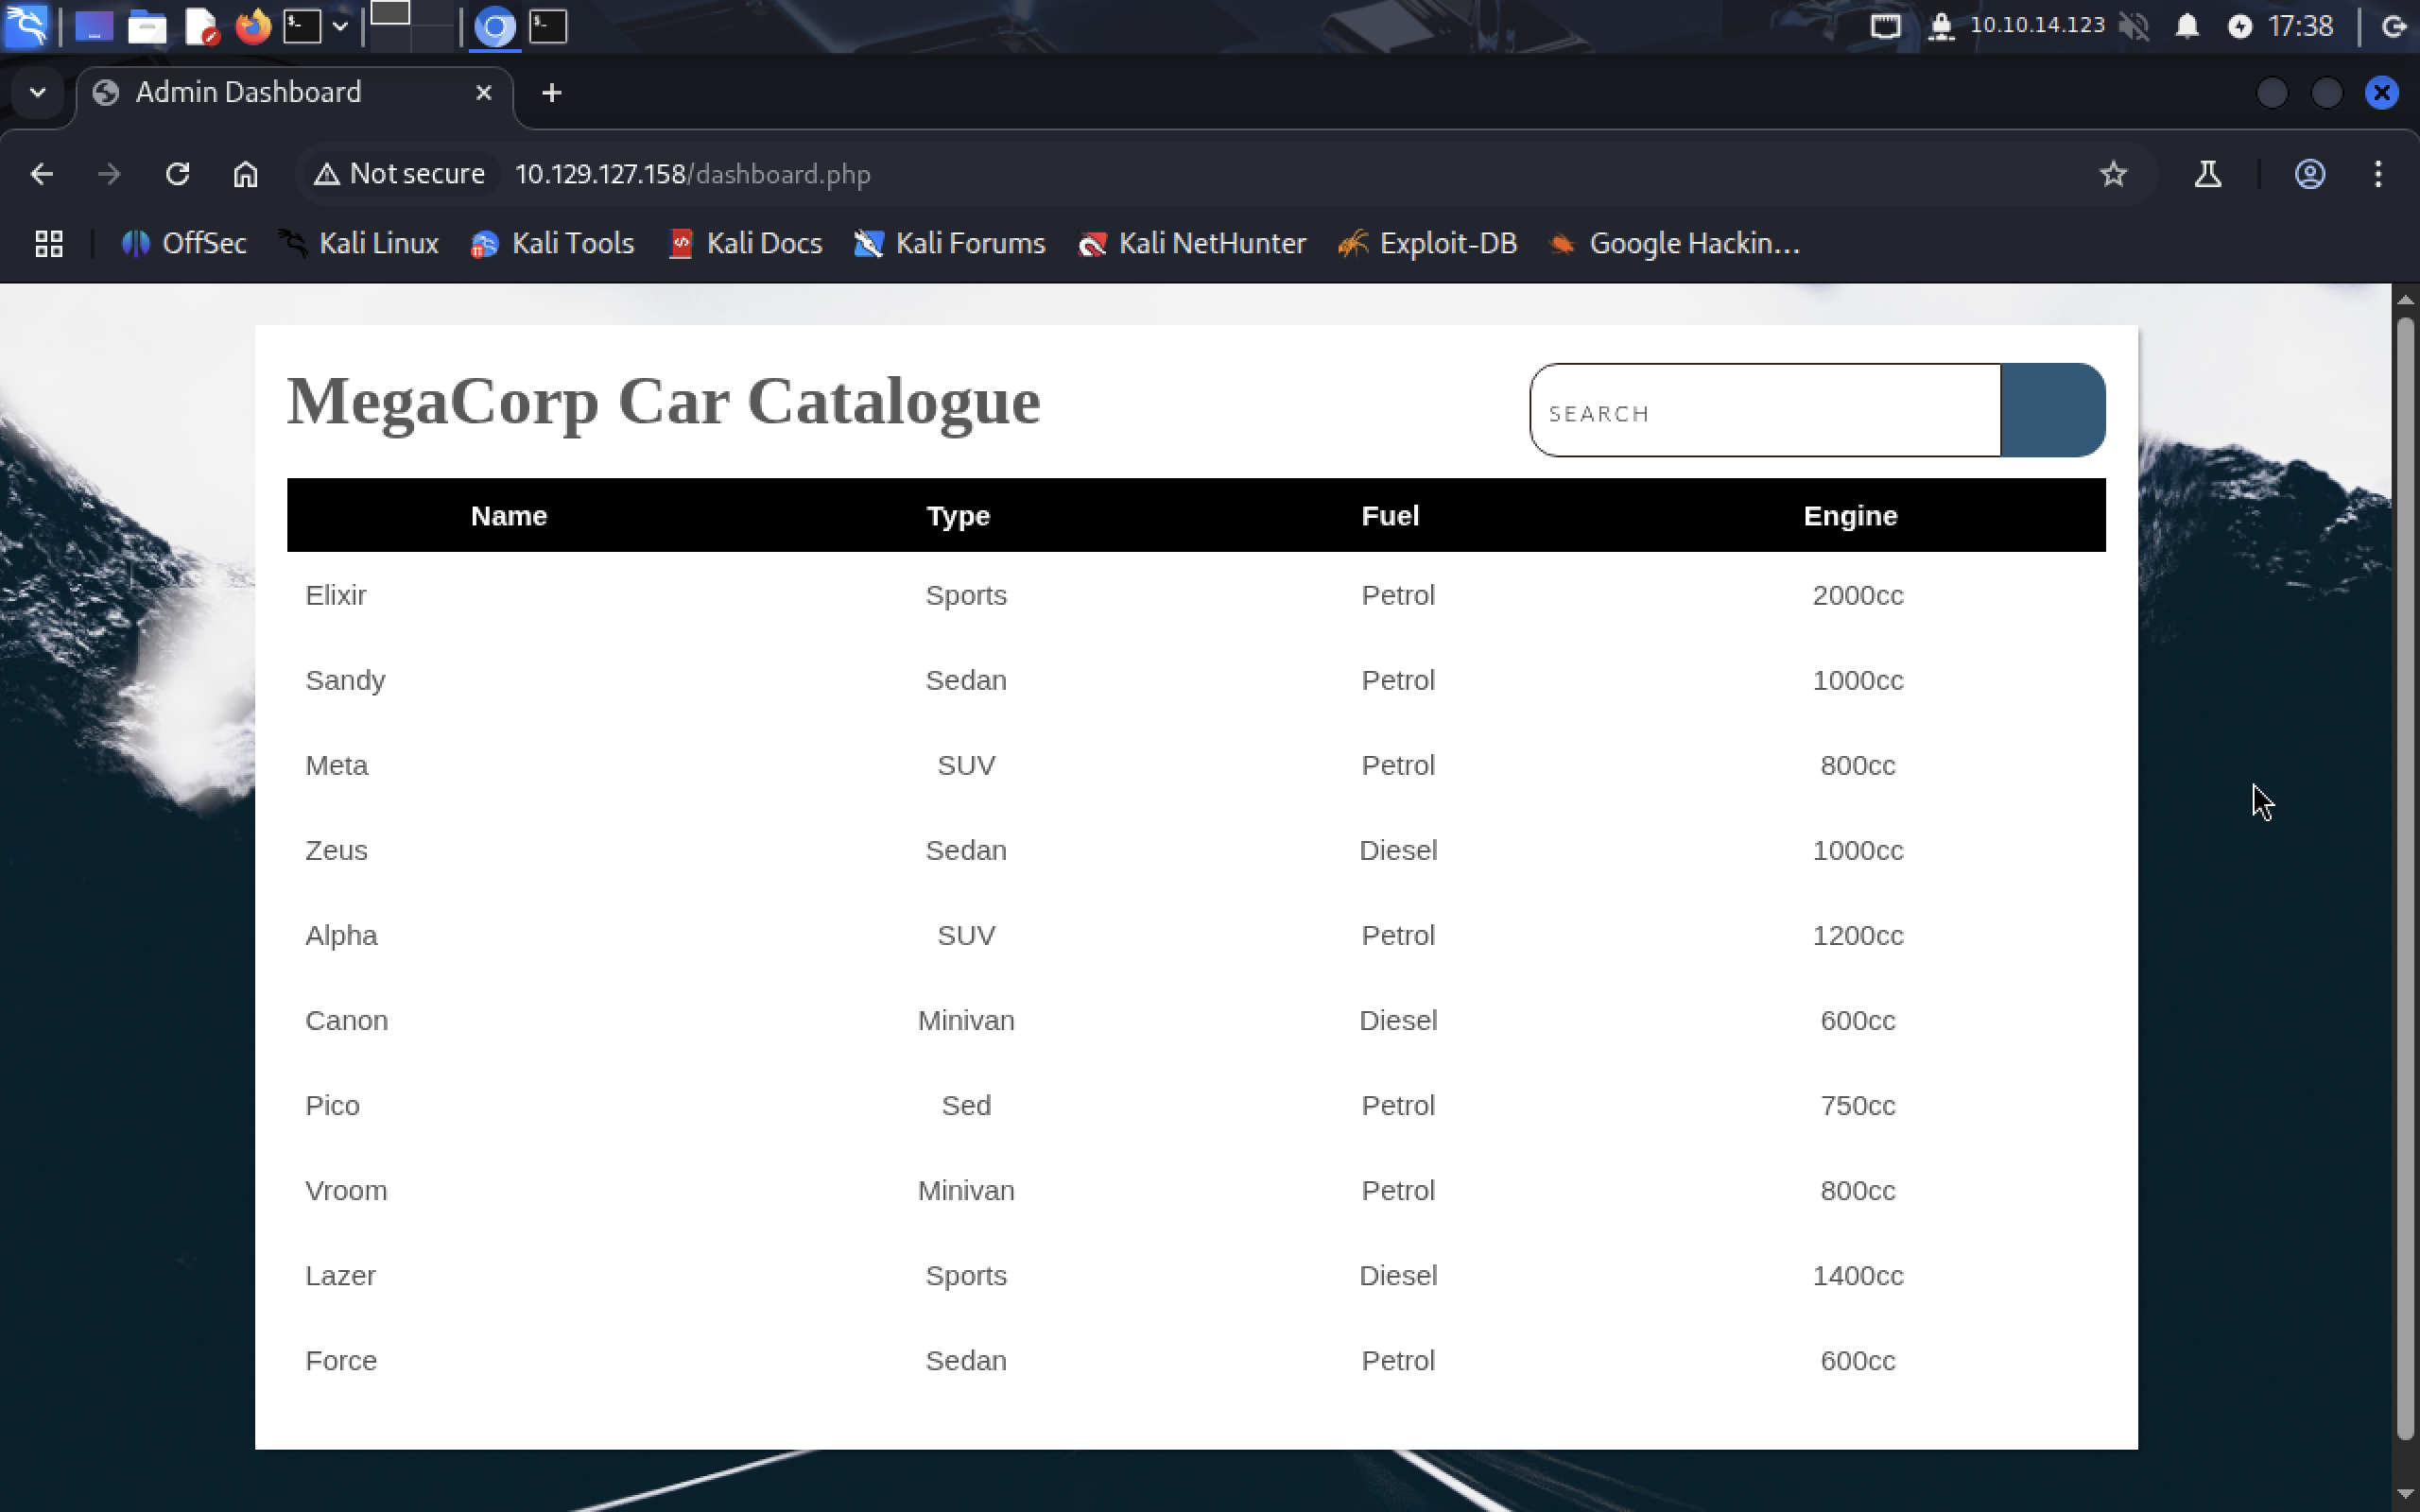Image resolution: width=2420 pixels, height=1512 pixels.
Task: Click the log out icon in the panel
Action: point(2393,26)
